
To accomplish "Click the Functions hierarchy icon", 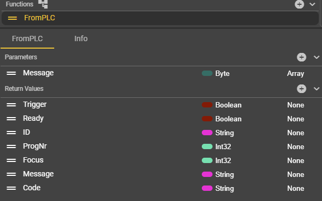I will point(43,4).
